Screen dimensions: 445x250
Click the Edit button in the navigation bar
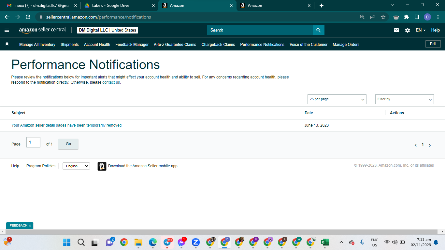tap(433, 44)
